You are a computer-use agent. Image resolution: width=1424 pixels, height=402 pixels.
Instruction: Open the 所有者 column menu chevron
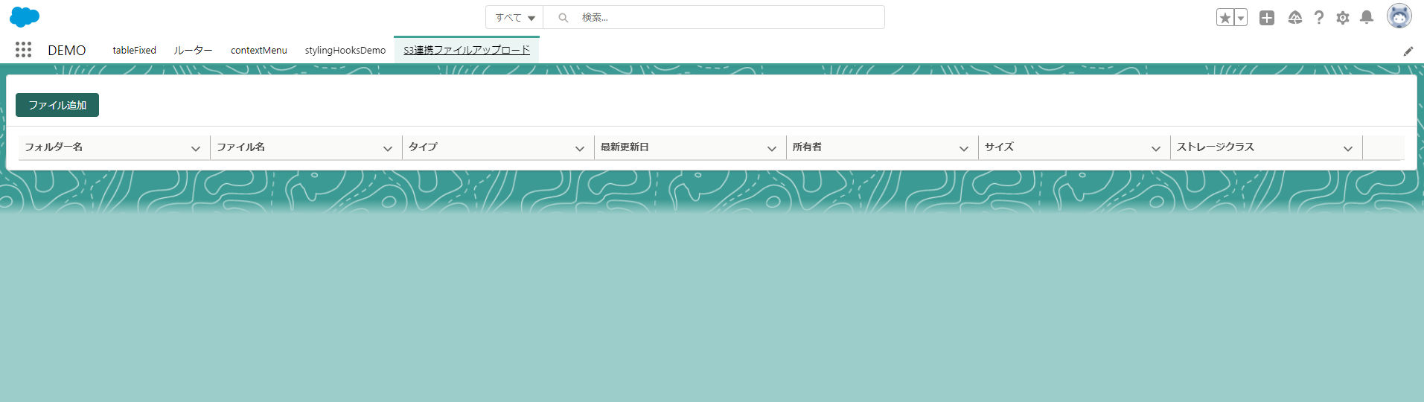pyautogui.click(x=964, y=148)
